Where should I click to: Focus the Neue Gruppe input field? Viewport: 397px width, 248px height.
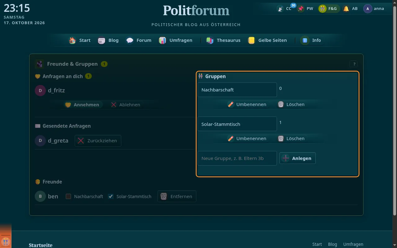click(237, 158)
